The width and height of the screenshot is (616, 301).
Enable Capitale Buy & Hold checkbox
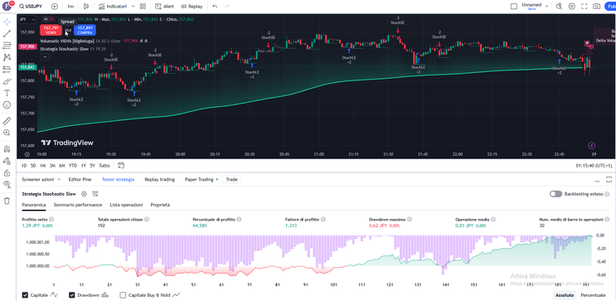pyautogui.click(x=123, y=294)
